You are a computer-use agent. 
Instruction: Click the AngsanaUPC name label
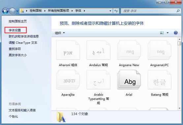coord(160,65)
